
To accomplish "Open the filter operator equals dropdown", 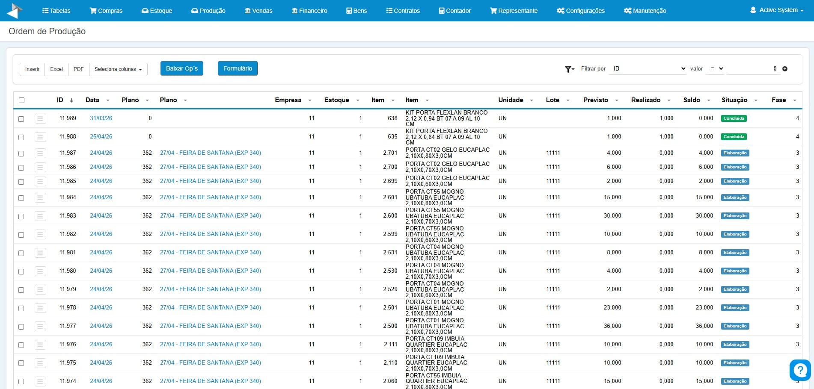I will 715,68.
